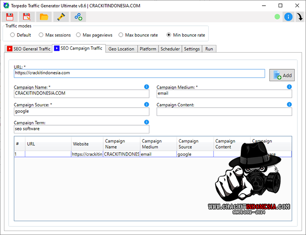
Task: Open project with the yellow folder icon
Action: point(44,17)
